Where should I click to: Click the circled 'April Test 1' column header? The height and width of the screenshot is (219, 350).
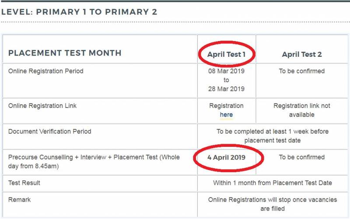point(226,55)
